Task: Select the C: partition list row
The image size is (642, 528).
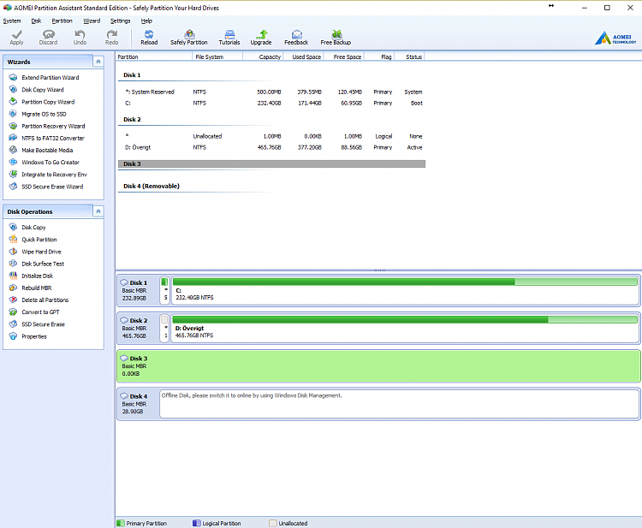Action: tap(272, 104)
